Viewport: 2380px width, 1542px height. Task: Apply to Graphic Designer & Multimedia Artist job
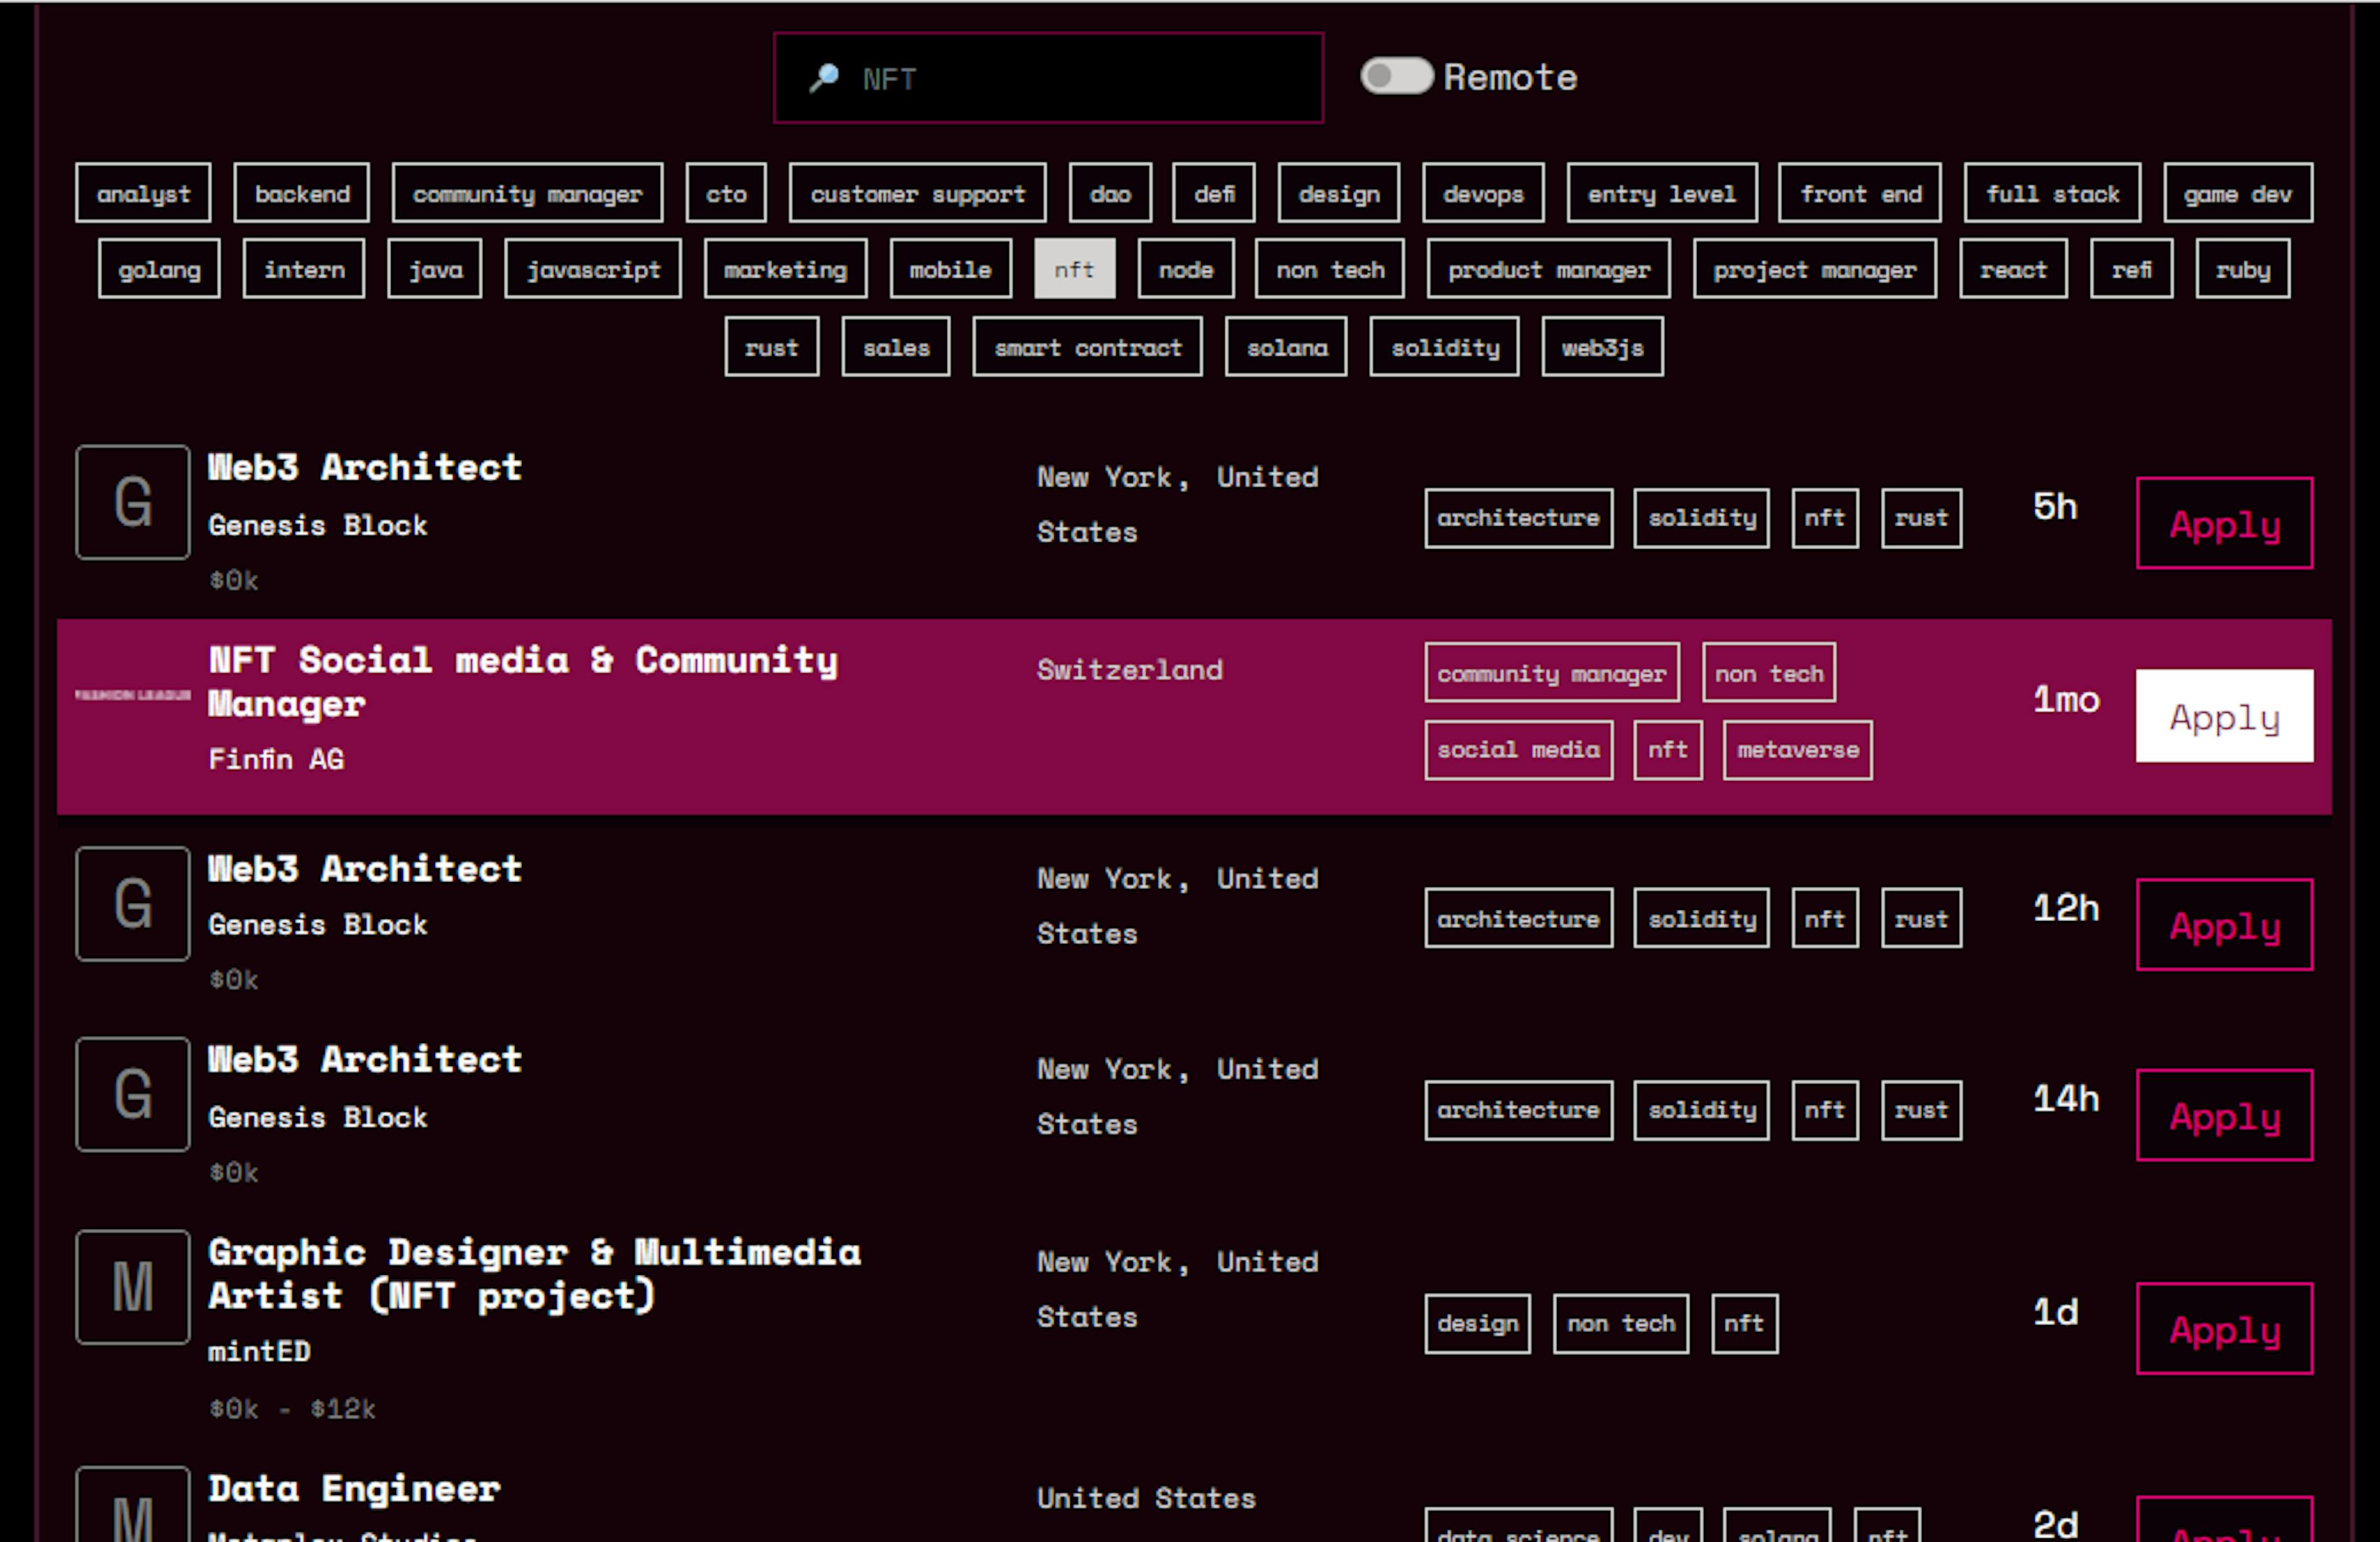tap(2224, 1329)
